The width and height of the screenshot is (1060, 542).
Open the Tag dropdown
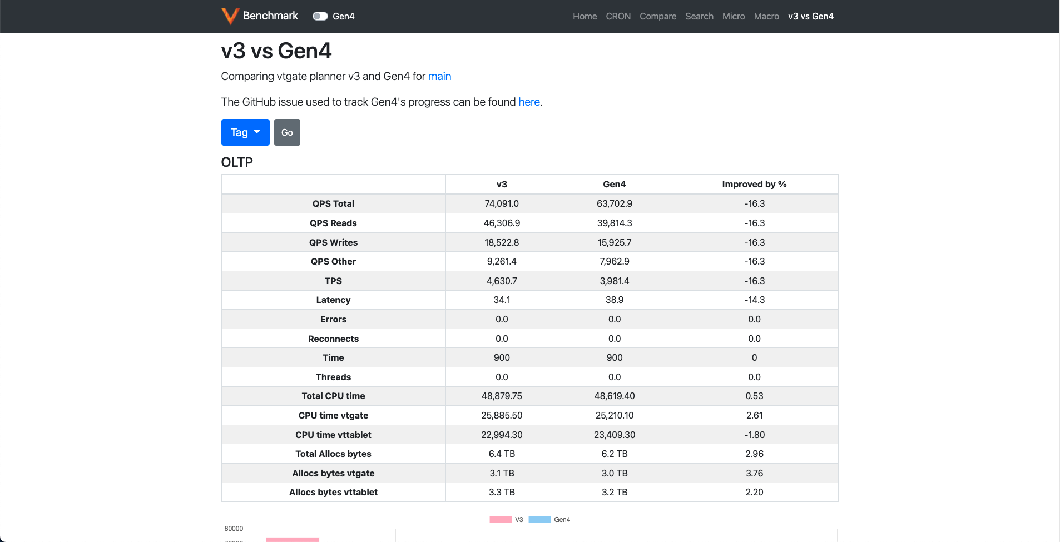[x=245, y=132]
